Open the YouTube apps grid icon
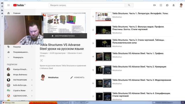185x104 pixels. click(x=161, y=5)
